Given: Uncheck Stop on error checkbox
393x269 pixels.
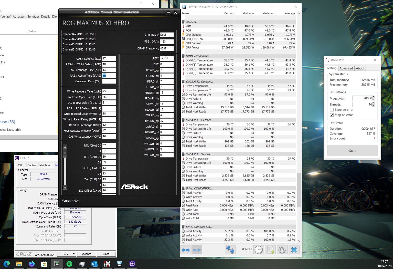Looking at the screenshot, I should pyautogui.click(x=332, y=115).
